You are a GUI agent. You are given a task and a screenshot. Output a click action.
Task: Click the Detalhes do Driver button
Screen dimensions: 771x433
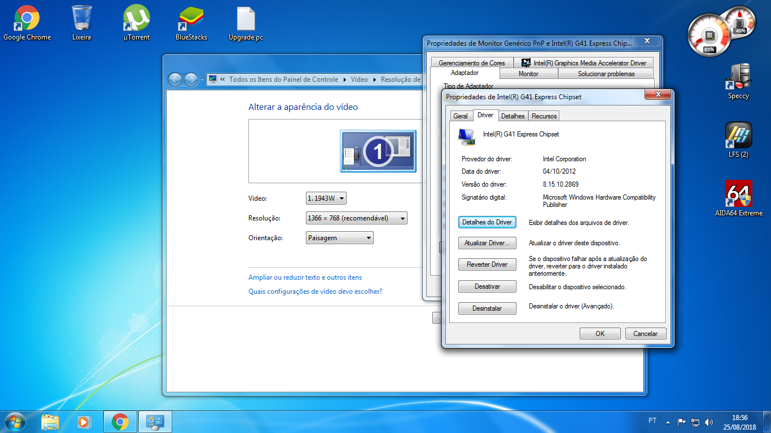pos(487,222)
